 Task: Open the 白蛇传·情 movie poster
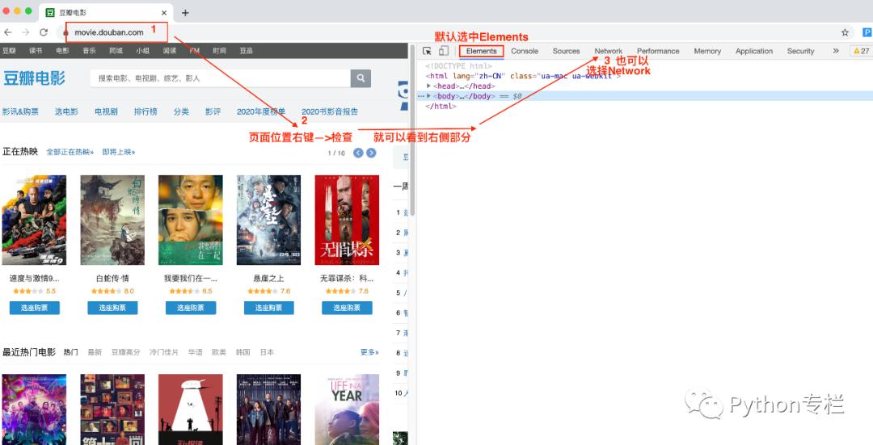pos(112,220)
